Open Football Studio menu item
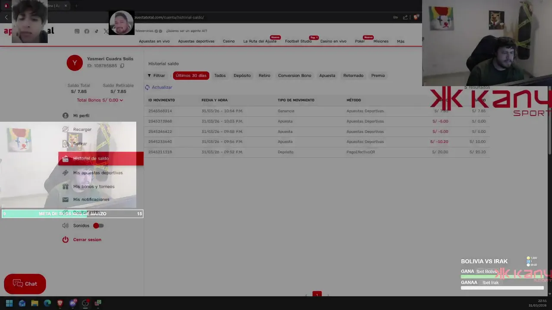The height and width of the screenshot is (310, 552). [x=298, y=41]
